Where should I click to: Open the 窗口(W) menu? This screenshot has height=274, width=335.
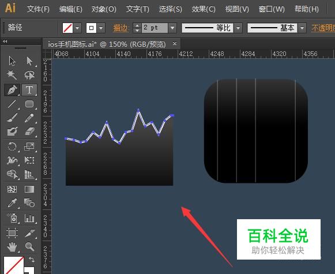point(272,9)
